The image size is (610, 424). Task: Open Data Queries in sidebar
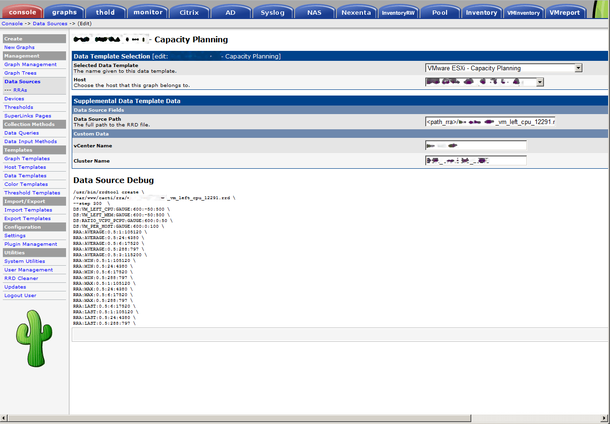pos(21,133)
